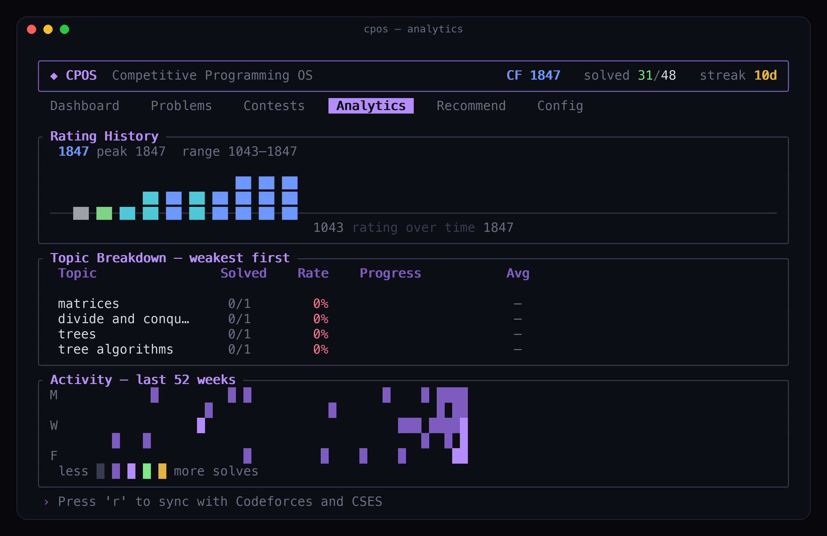Click 'range 1043–1847' text
The height and width of the screenshot is (536, 827).
point(239,152)
